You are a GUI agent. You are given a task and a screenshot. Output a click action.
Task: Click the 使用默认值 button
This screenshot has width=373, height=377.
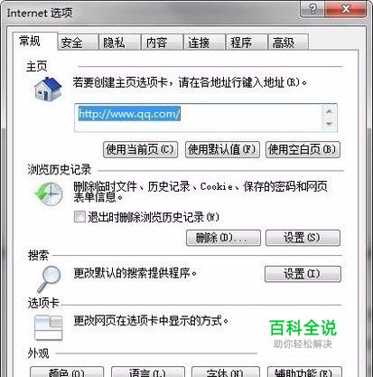222,149
